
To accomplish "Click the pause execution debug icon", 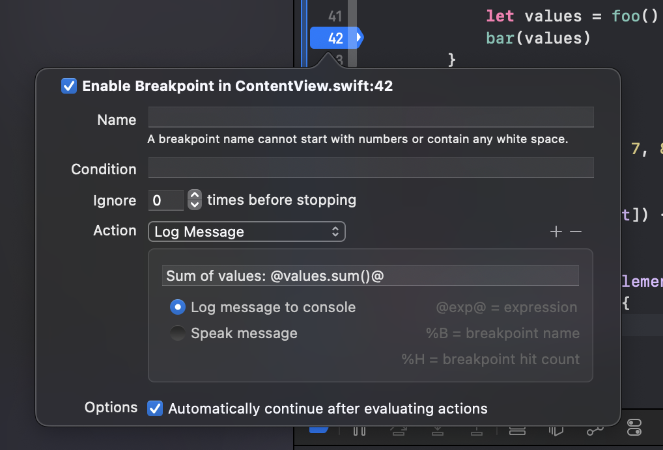I will 360,430.
